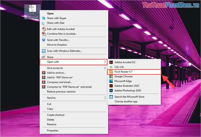Select Share with Skype
Viewport: 201px width, 137px height.
coord(74,18)
